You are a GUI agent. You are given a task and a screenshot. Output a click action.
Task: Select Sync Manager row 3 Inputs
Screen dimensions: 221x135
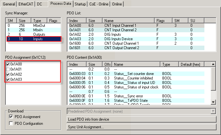[34, 39]
